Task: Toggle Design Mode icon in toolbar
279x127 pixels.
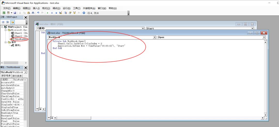Action: click(x=60, y=13)
